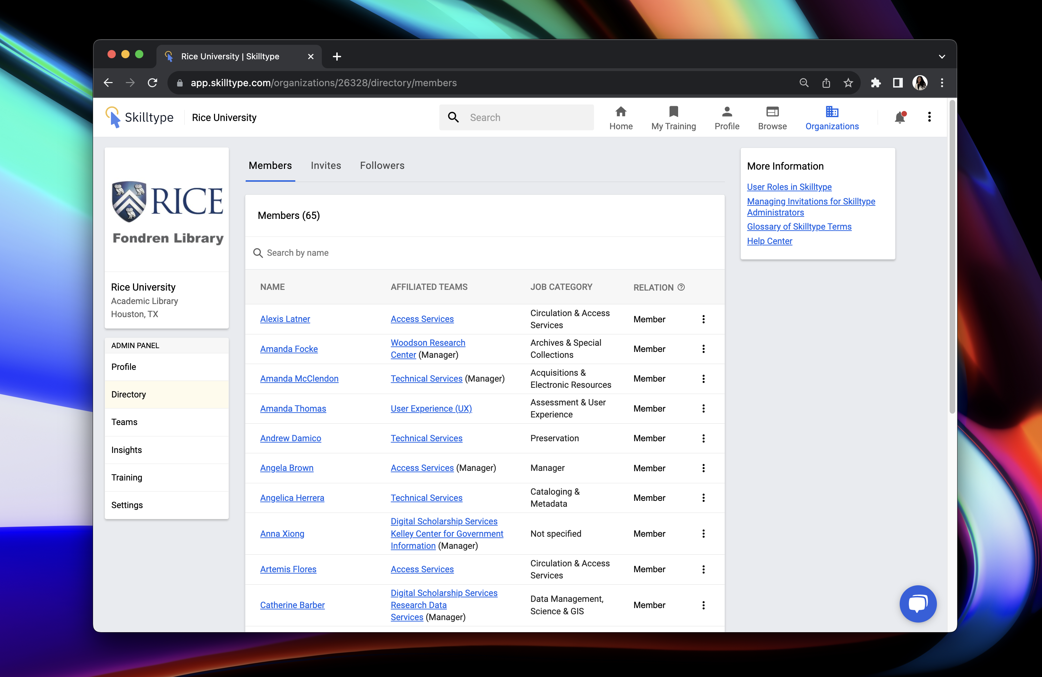Open the Help Center link

coord(769,241)
